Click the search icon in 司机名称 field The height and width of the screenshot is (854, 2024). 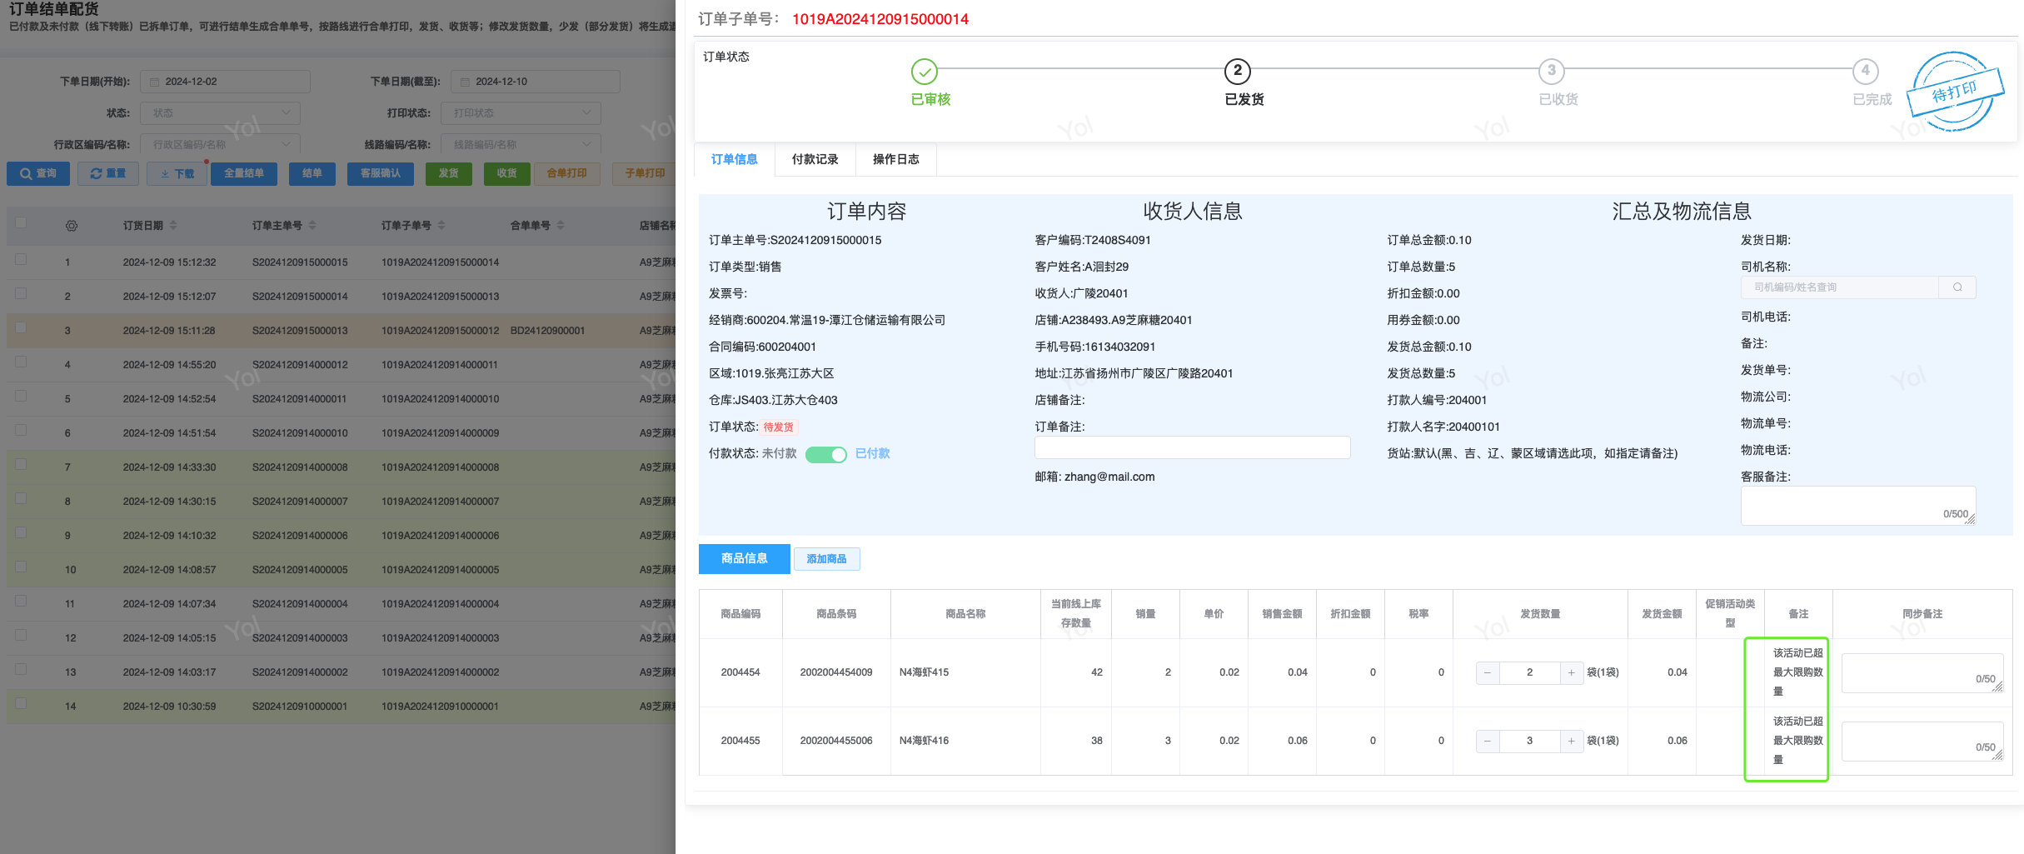1957,287
